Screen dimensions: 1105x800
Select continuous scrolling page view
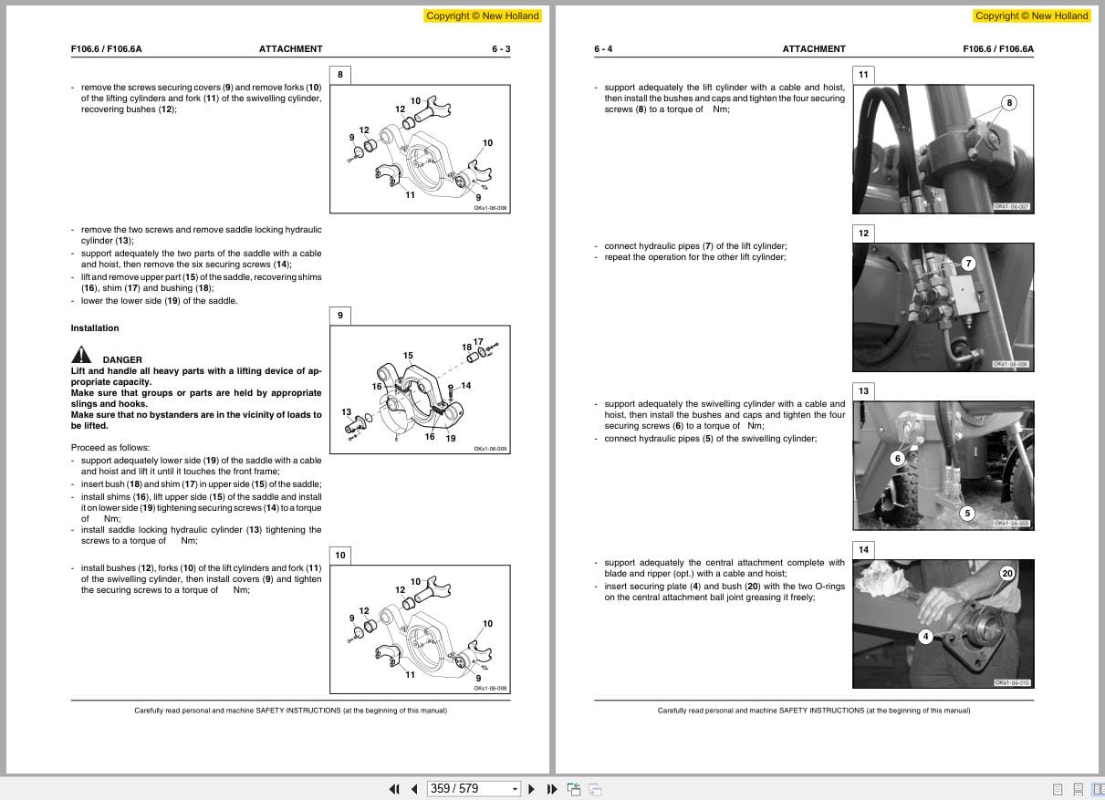(1079, 788)
